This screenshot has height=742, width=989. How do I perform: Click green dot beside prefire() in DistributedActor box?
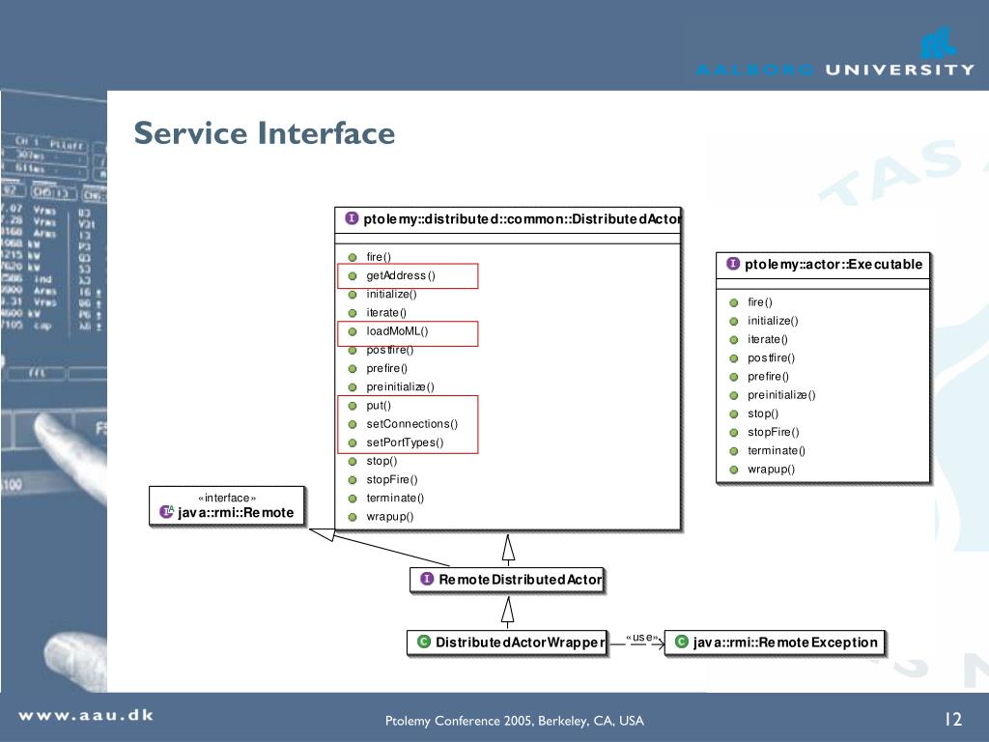pyautogui.click(x=353, y=368)
